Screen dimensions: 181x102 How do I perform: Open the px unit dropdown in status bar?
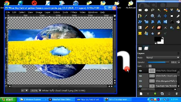(25, 91)
